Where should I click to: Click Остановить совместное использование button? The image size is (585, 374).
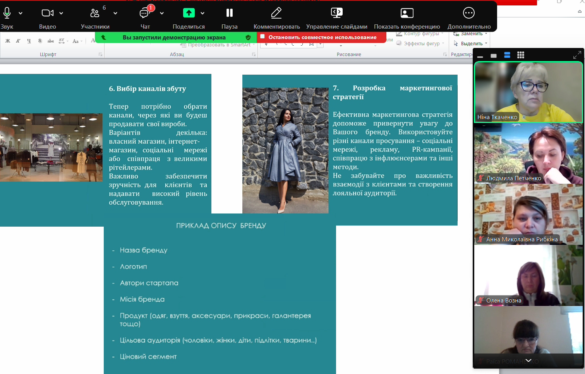[x=322, y=37]
